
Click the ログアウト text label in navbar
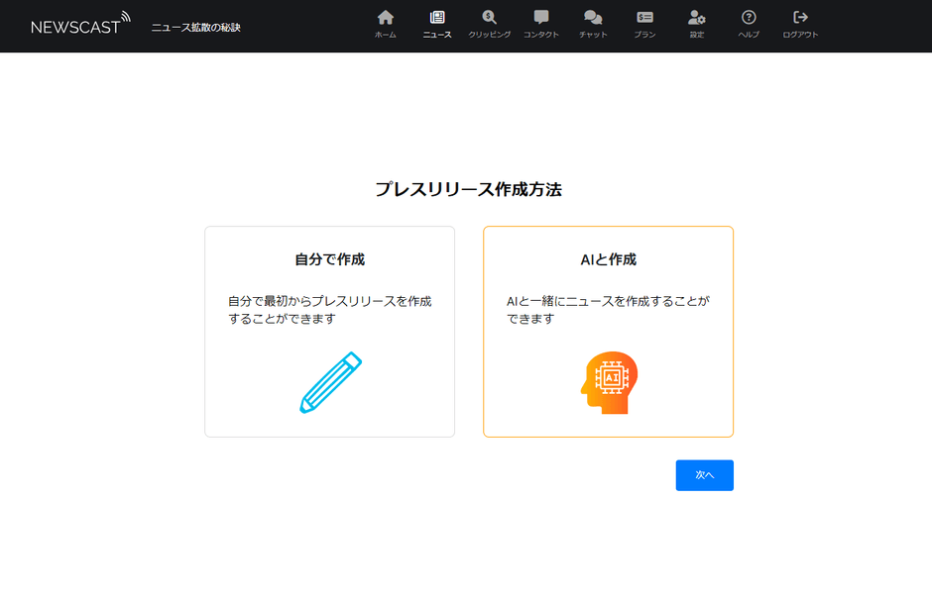(x=801, y=35)
